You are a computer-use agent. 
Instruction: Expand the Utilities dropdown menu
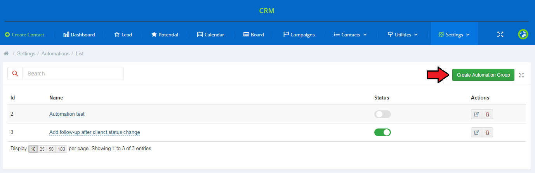pos(403,34)
